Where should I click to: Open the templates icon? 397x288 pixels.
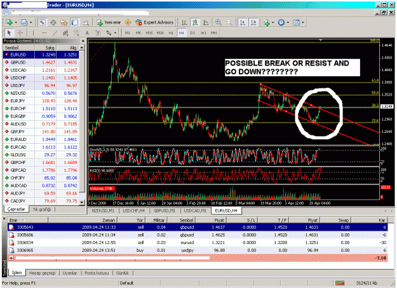coord(296,22)
